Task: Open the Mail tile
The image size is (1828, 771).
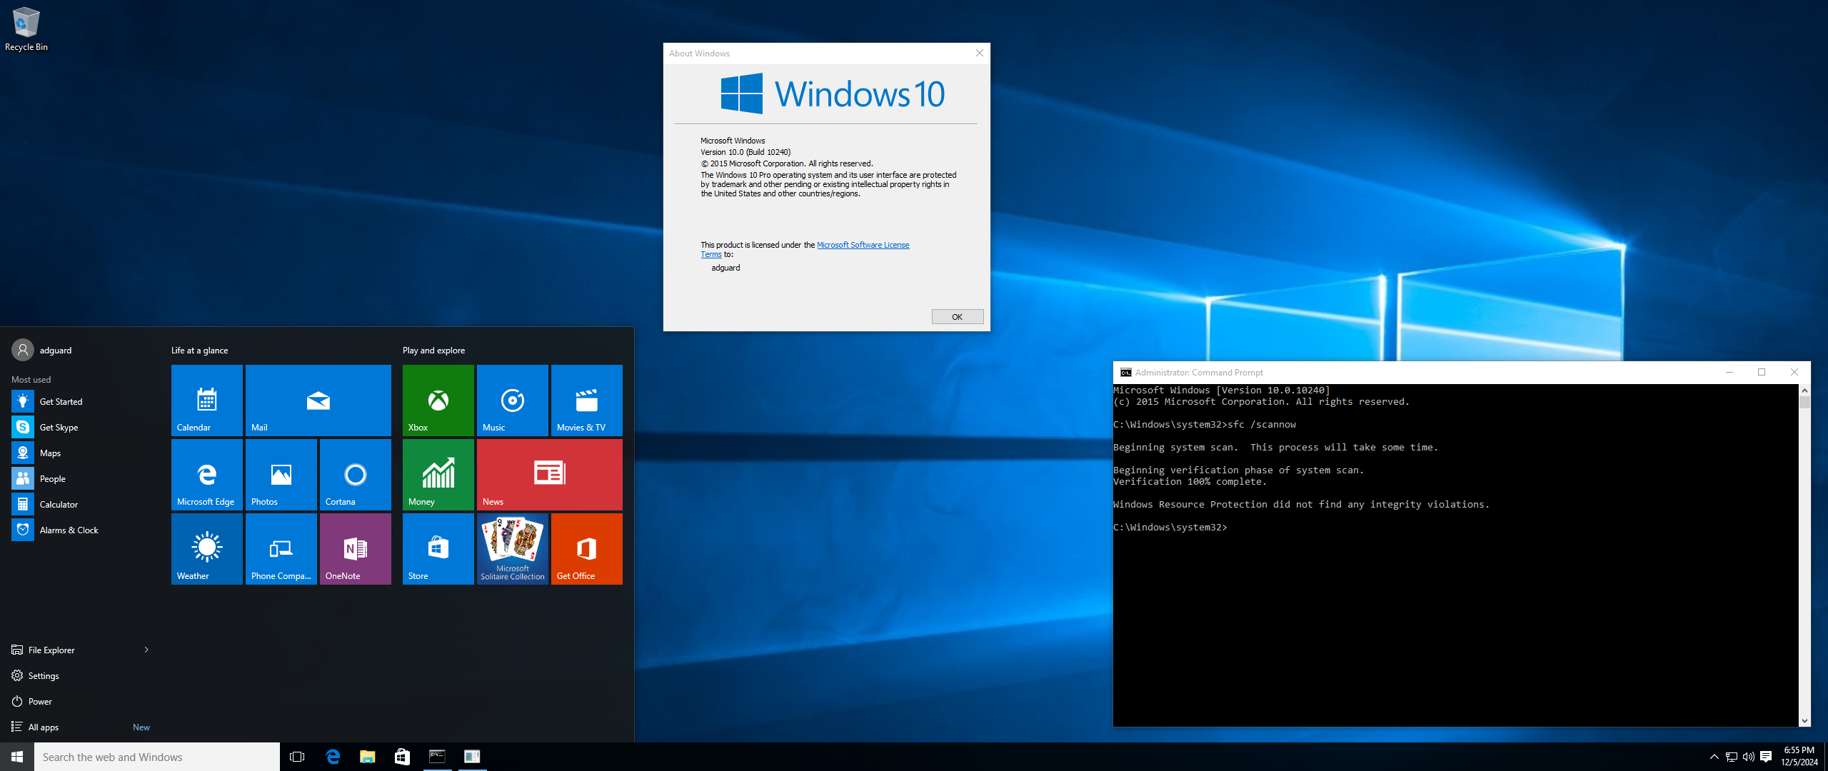Action: pyautogui.click(x=318, y=400)
